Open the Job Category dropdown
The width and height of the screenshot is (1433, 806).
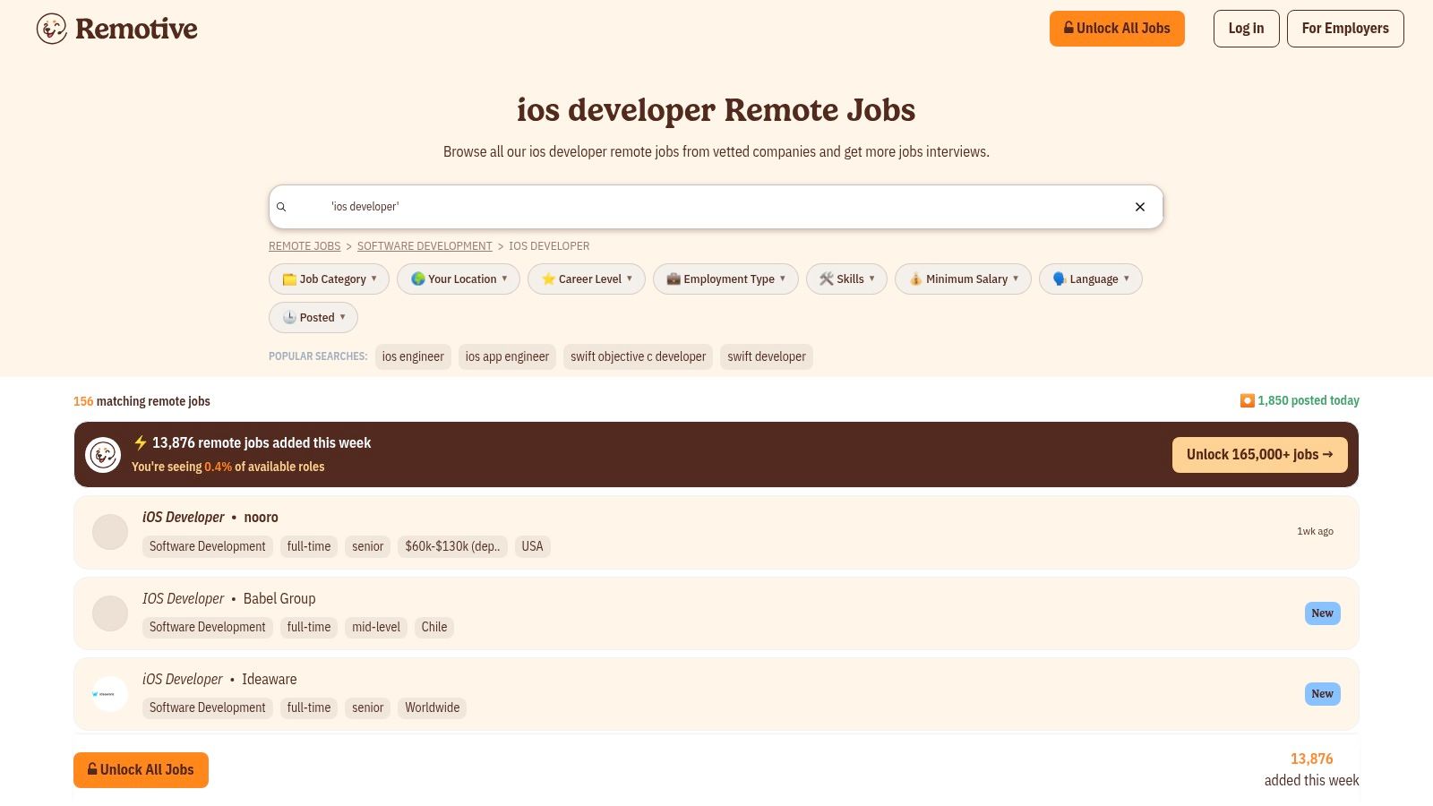point(329,279)
